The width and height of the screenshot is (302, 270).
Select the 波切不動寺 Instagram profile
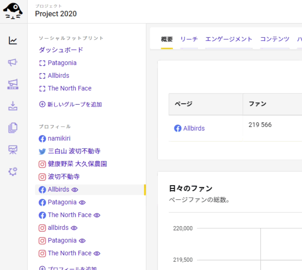[64, 177]
